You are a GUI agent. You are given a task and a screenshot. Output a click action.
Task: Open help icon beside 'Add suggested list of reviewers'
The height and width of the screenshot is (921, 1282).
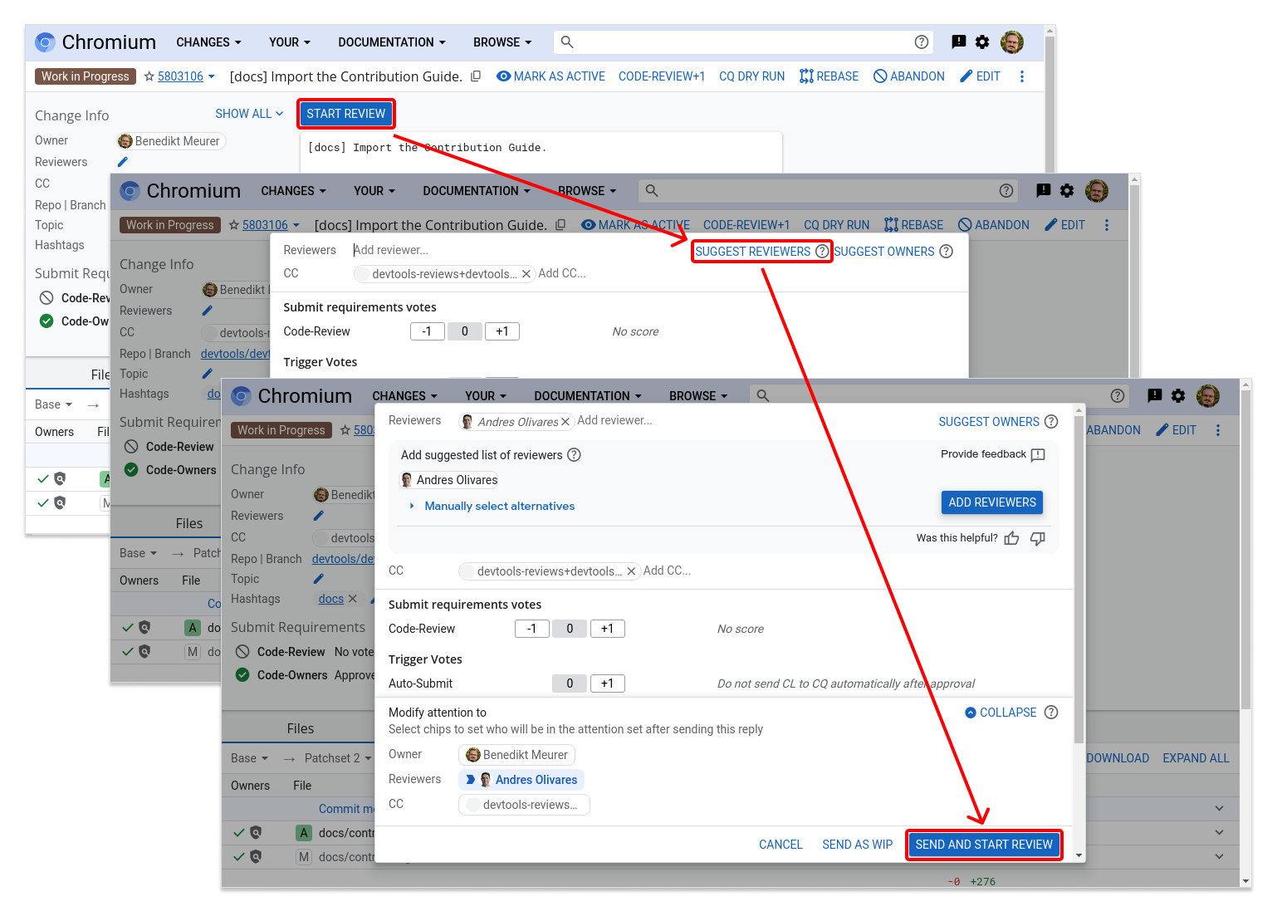(574, 455)
